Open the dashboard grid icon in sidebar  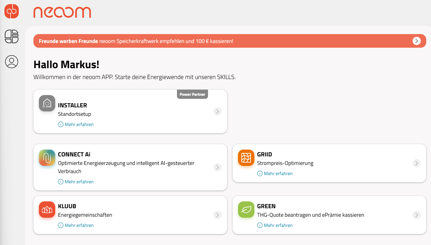tap(12, 36)
